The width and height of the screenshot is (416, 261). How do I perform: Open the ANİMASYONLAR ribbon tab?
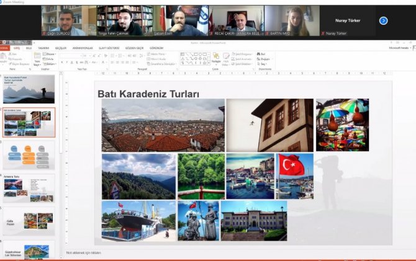[83, 47]
